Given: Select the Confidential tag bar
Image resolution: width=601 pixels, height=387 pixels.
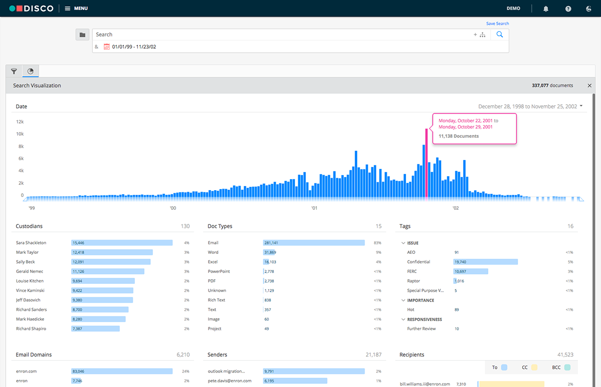Looking at the screenshot, I should [x=486, y=262].
